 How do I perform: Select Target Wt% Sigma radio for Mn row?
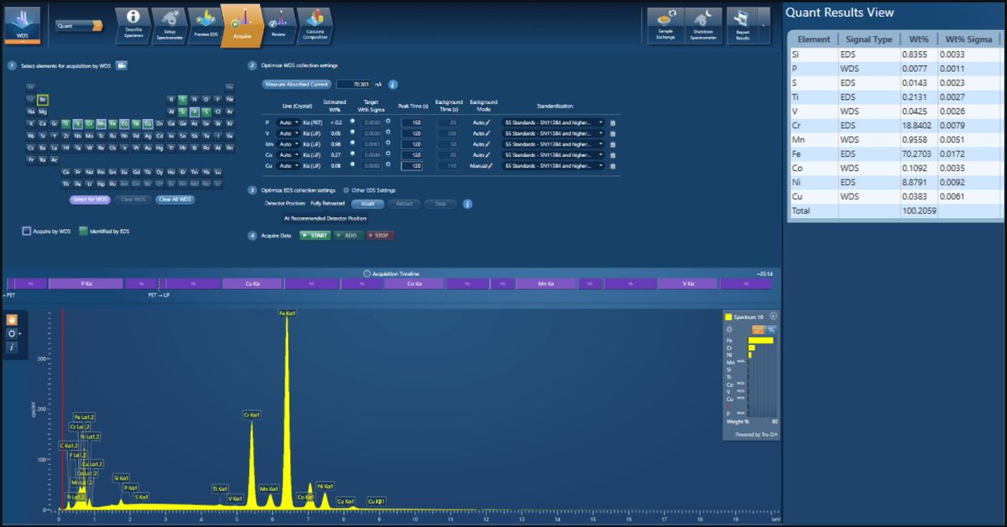tap(388, 144)
